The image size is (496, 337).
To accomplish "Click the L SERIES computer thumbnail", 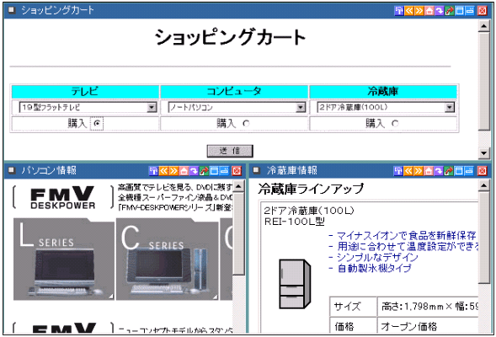I will click(64, 259).
